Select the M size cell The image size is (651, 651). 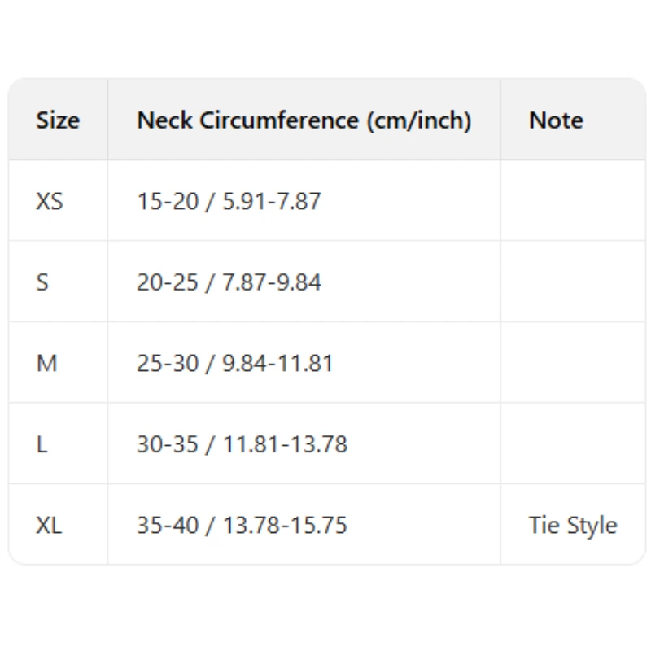coord(47,363)
